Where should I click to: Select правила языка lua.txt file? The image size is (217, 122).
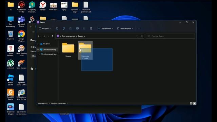pos(21,80)
